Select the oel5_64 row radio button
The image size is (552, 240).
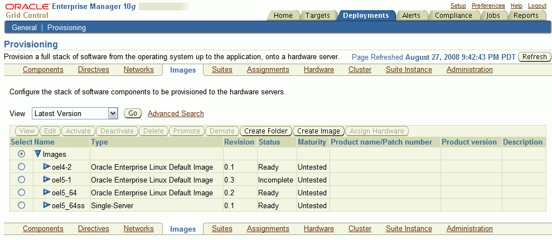(22, 193)
